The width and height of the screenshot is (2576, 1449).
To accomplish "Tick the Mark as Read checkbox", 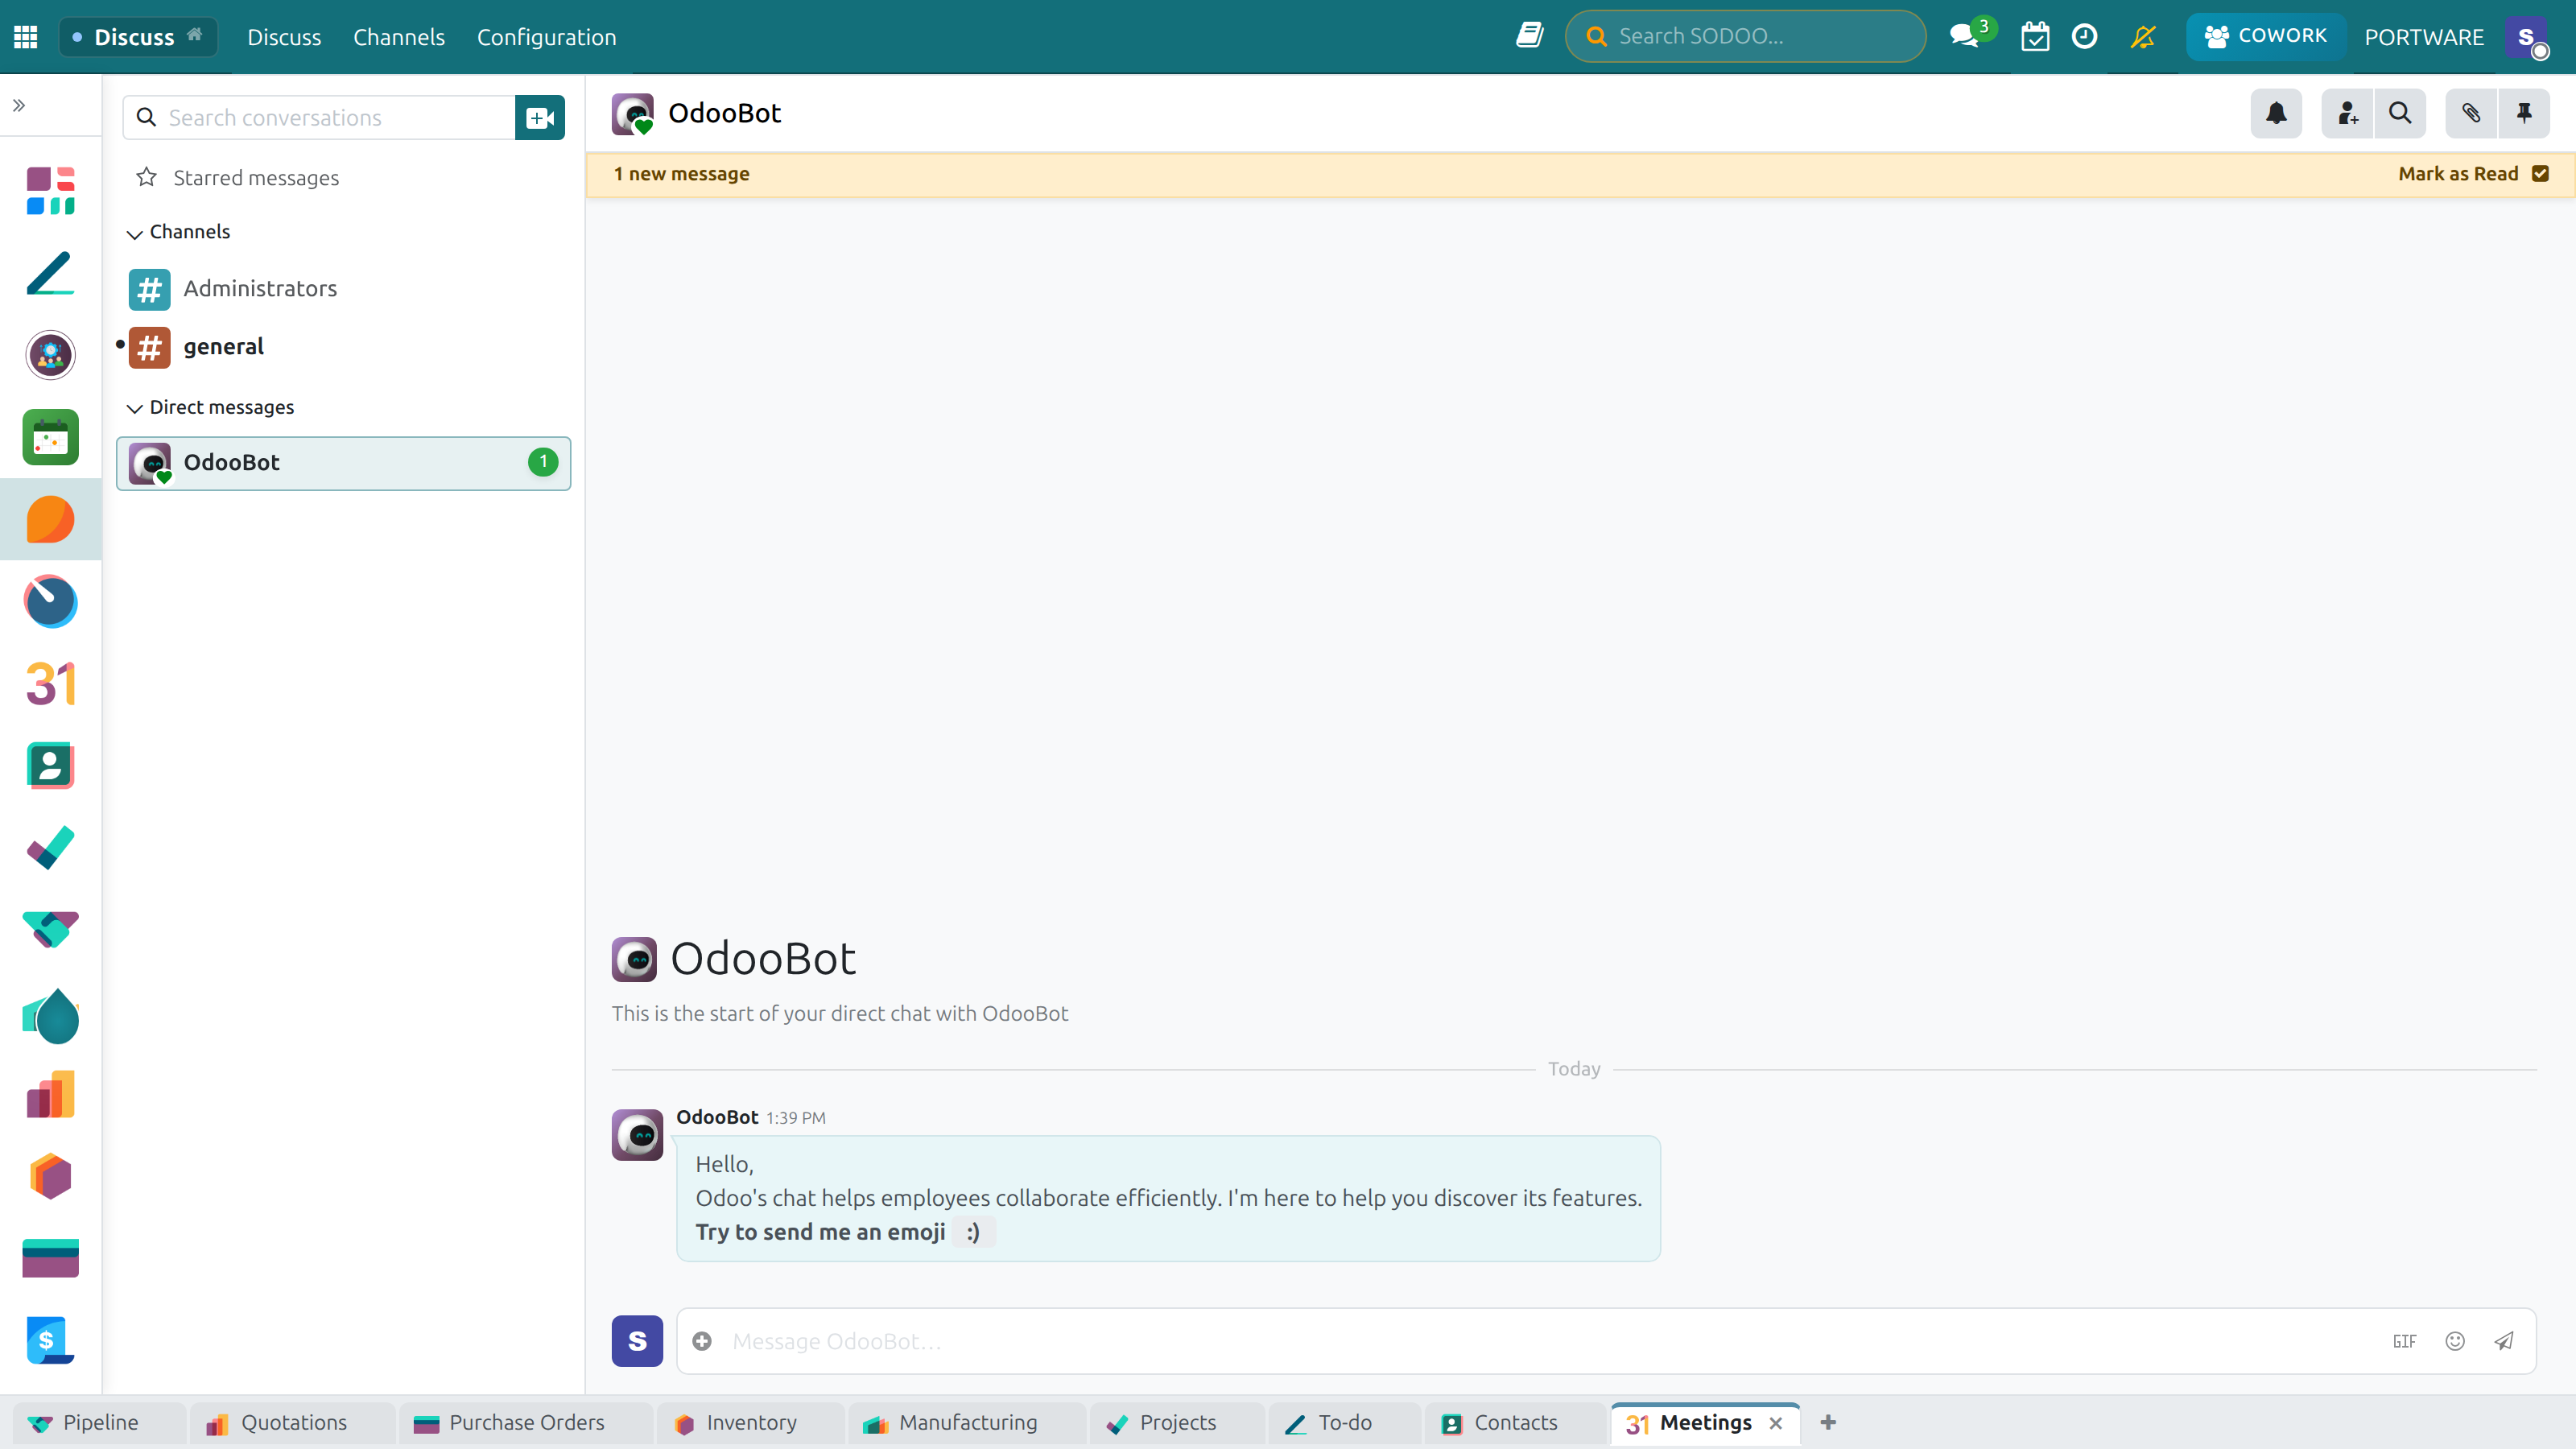I will [x=2541, y=173].
